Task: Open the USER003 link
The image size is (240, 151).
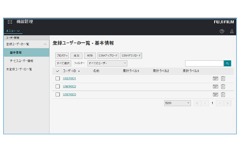Action: coord(70,95)
